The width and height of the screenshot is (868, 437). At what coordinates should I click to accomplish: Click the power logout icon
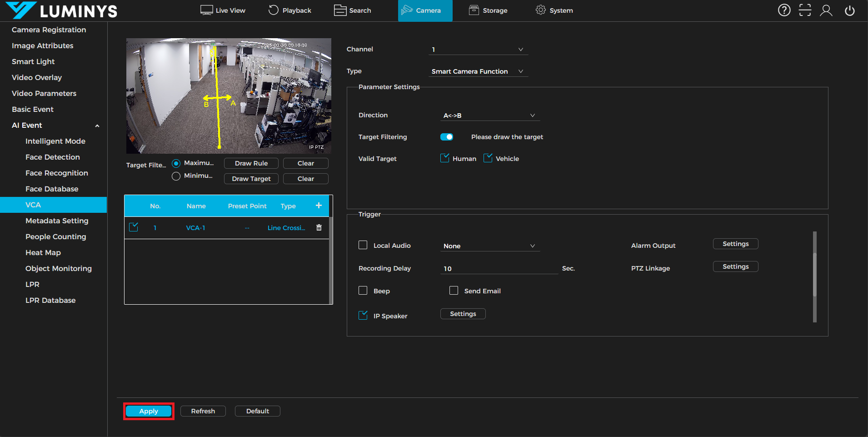pyautogui.click(x=849, y=10)
